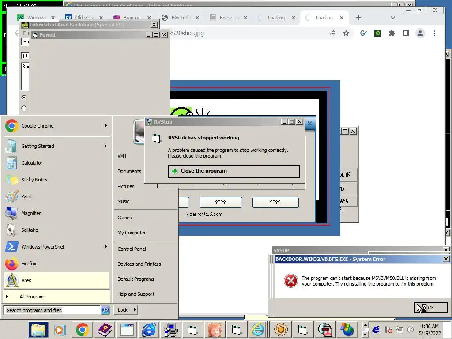452x339 pixels.
Task: Open Chrome three-dot menu
Action: pos(434,34)
